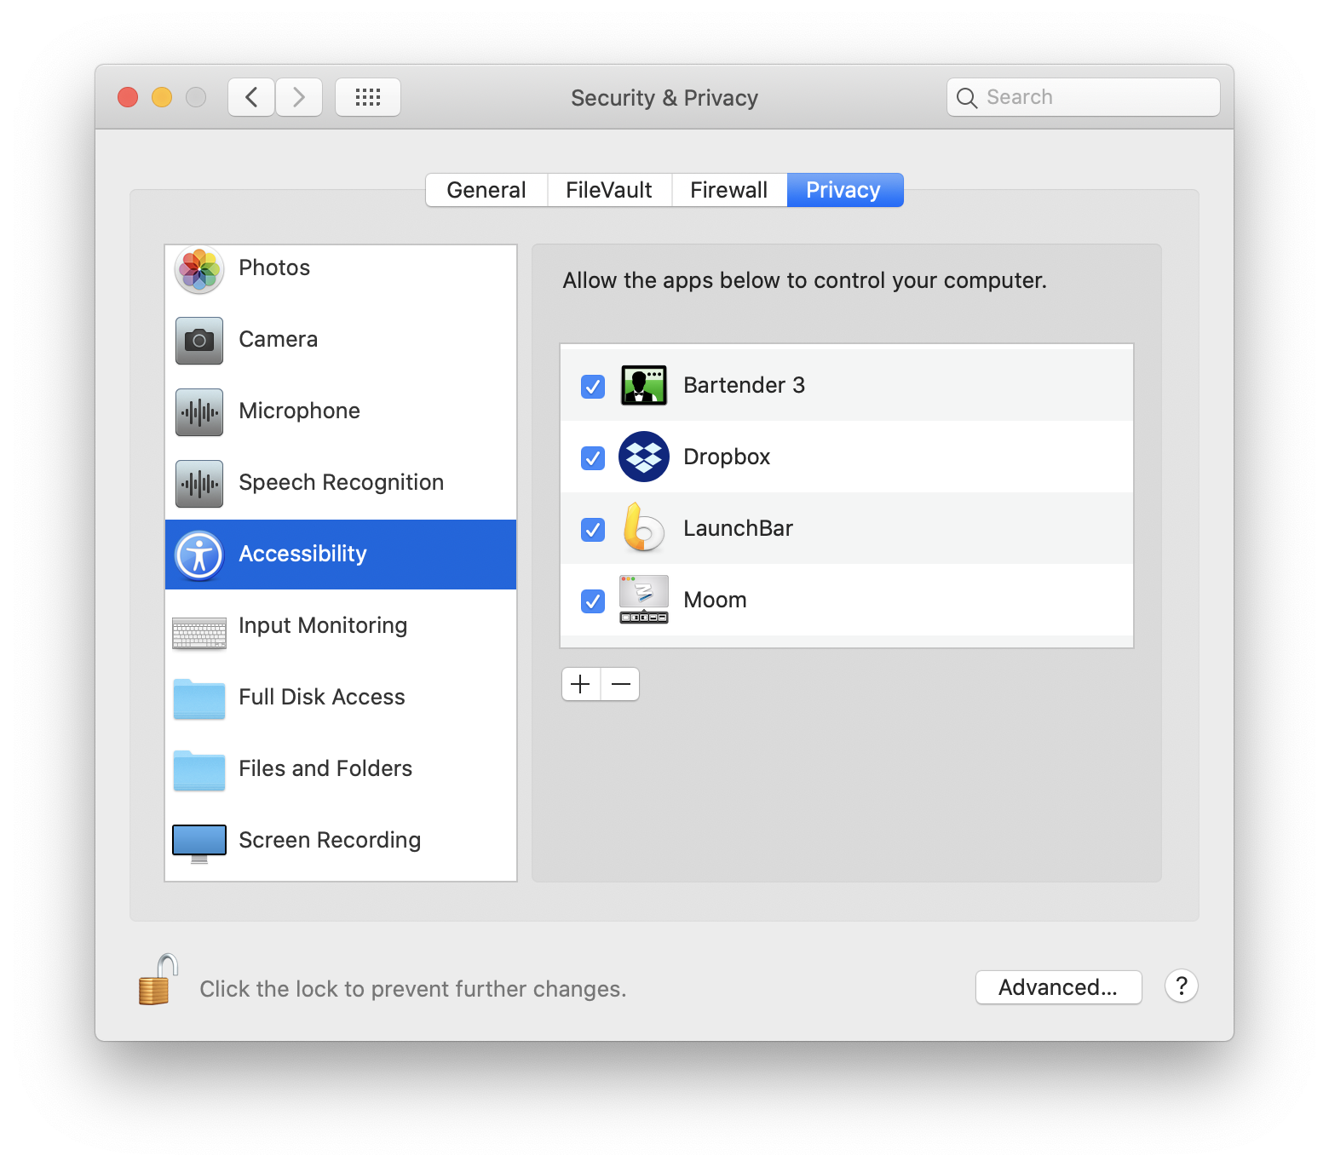This screenshot has height=1167, width=1329.
Task: Open help with the question mark button
Action: [x=1182, y=986]
